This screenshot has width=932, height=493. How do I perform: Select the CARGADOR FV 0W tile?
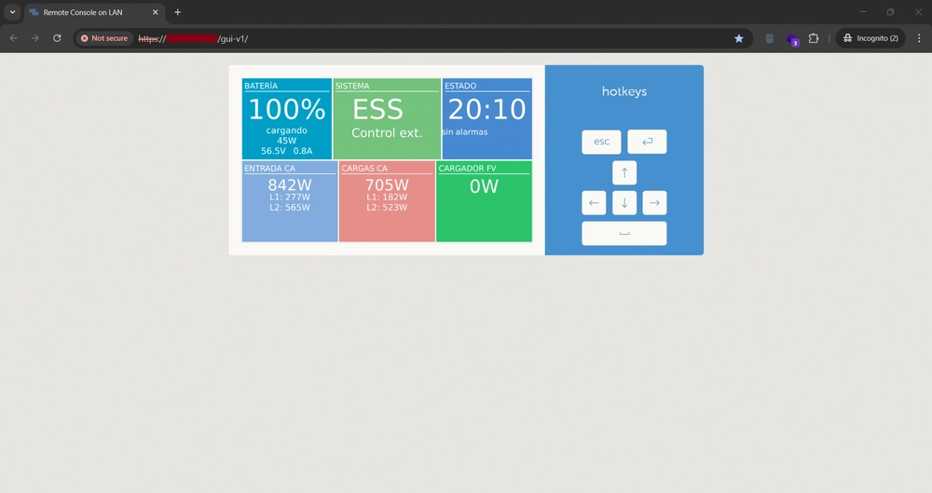484,201
